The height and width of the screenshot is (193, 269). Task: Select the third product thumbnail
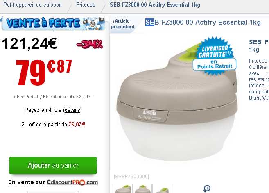coord(162,188)
